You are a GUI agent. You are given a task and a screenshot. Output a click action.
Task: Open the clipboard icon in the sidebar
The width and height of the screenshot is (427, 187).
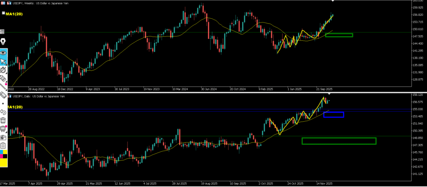[x=3, y=145]
